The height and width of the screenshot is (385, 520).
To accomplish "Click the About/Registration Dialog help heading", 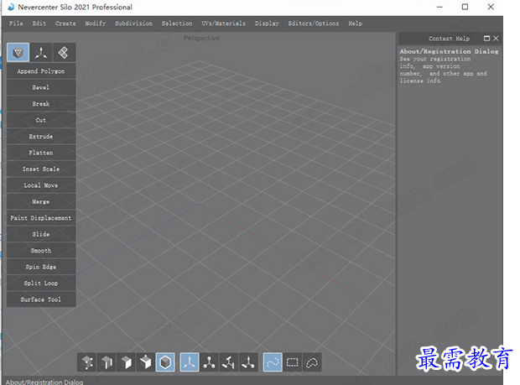I will 449,51.
